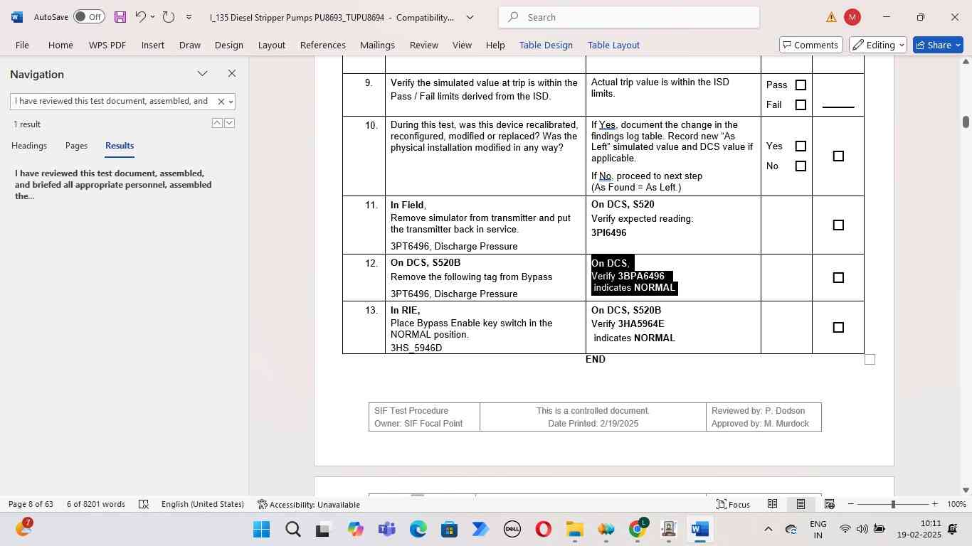
Task: Switch to Table Layout tab
Action: [x=613, y=45]
